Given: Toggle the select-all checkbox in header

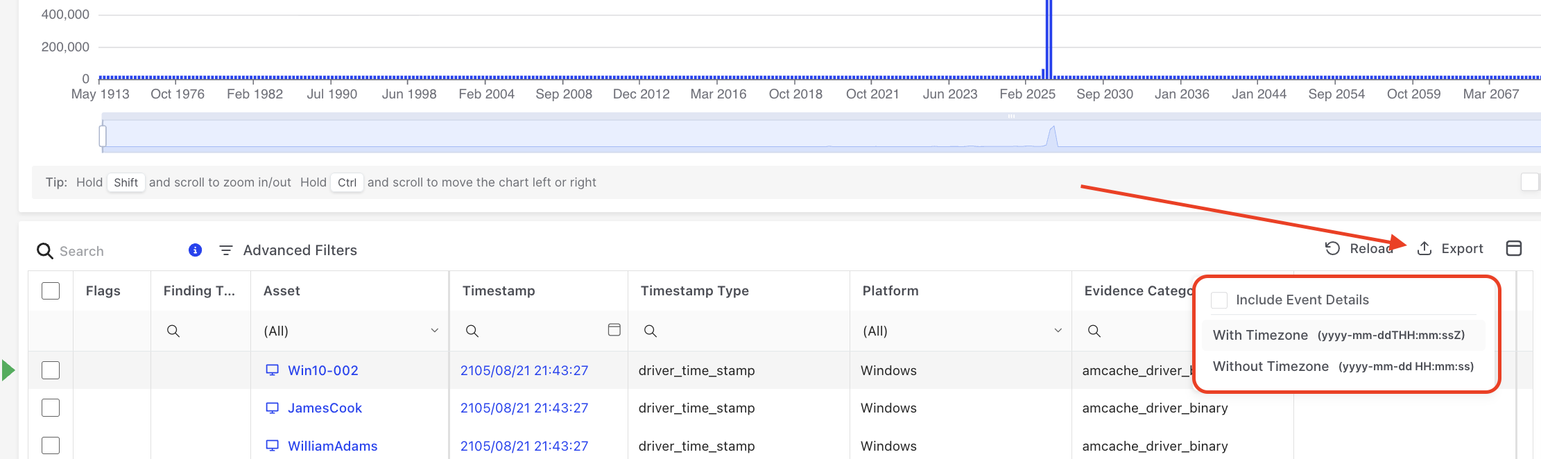Looking at the screenshot, I should click(51, 291).
